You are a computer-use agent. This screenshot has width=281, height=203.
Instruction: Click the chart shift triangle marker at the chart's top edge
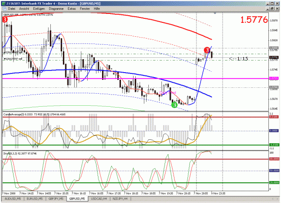coord(215,13)
